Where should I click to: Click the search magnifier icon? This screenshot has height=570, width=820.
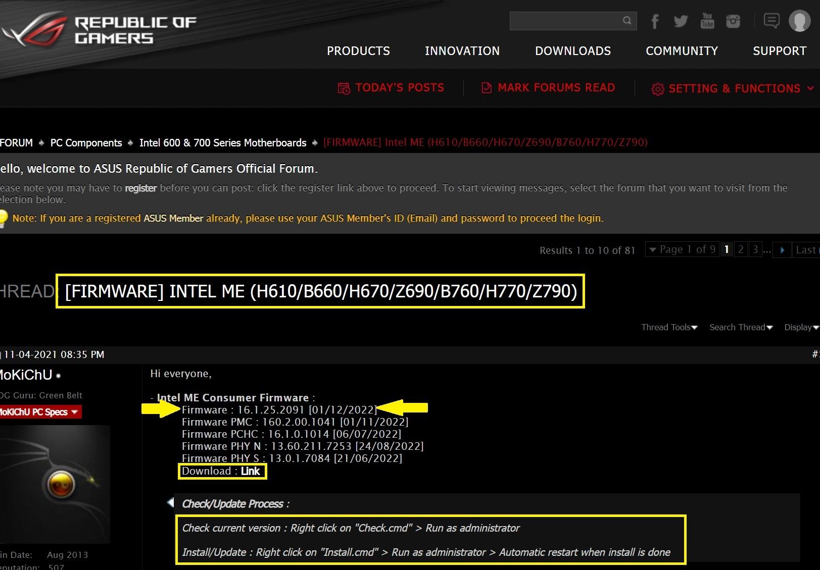(x=627, y=21)
